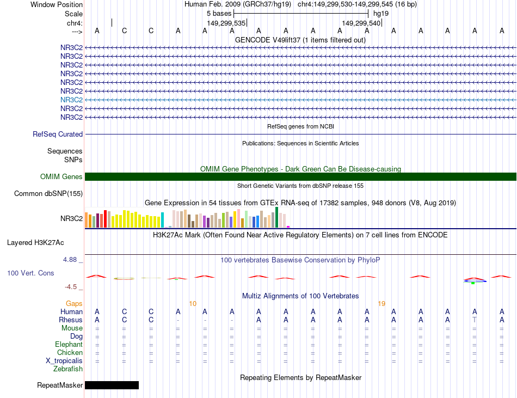
Task: Open the GTEx NR3C2 expression bar chart
Action: pos(187,218)
